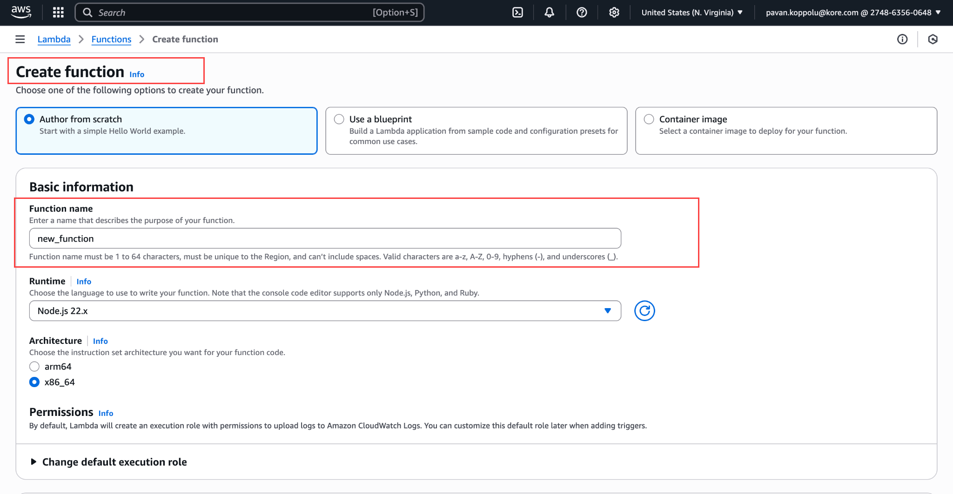Go to Lambda breadcrumb
The image size is (953, 494).
[54, 40]
